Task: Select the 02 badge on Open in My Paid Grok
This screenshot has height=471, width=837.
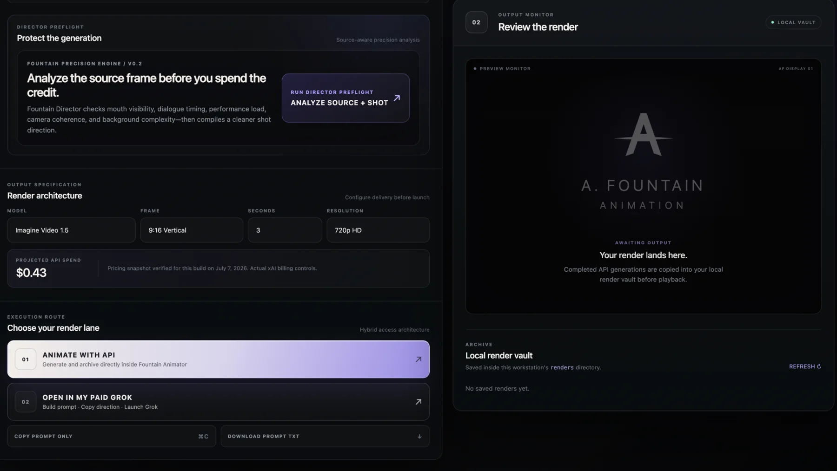Action: coord(26,402)
